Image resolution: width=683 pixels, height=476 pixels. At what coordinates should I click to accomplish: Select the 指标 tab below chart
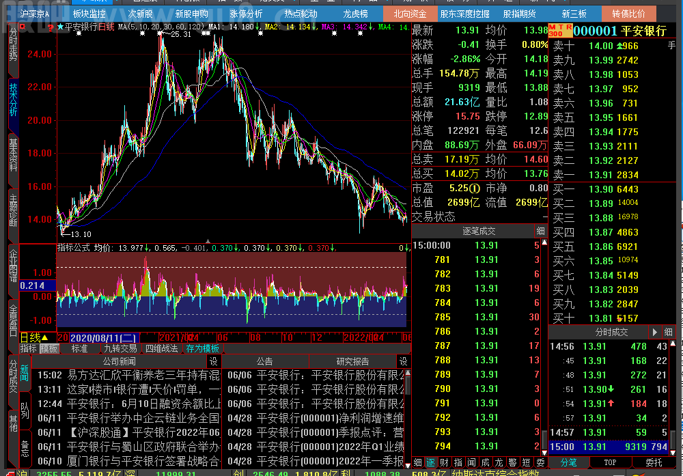coord(28,348)
